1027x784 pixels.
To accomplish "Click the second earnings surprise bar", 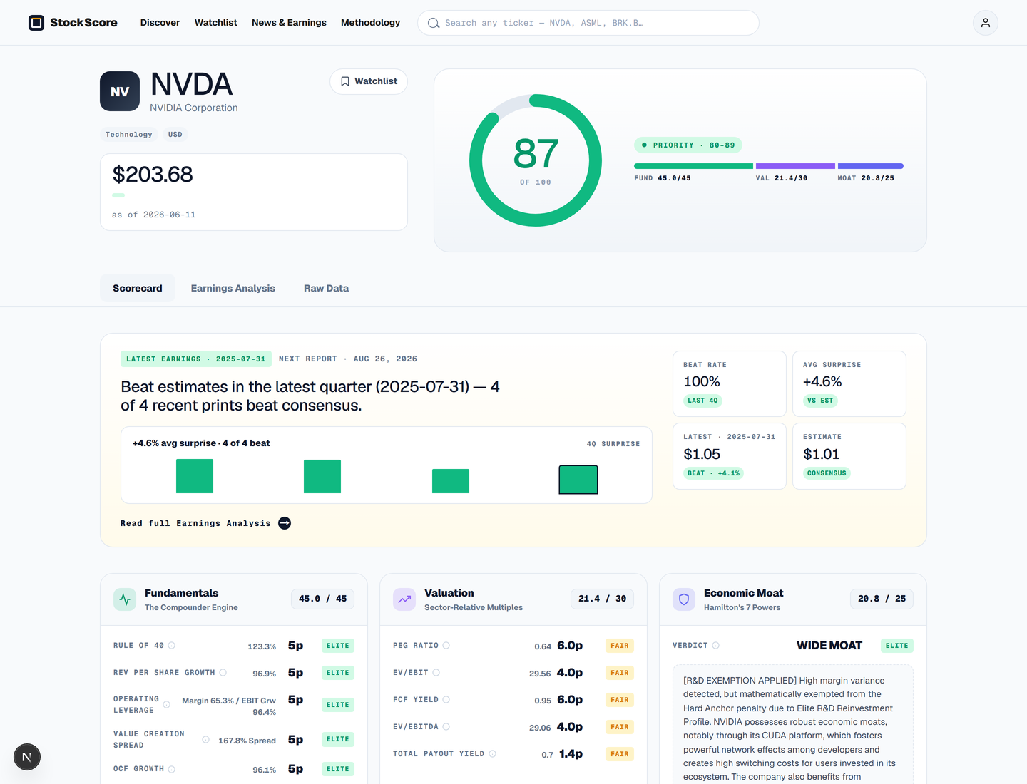I will (x=322, y=477).
